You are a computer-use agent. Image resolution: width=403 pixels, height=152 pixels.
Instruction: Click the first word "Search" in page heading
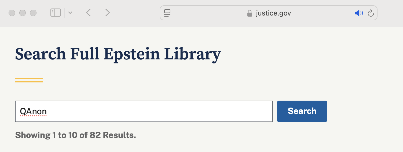[41, 54]
